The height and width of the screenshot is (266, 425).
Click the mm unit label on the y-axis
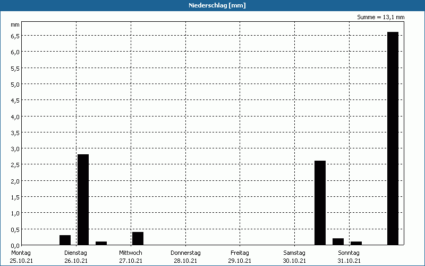pyautogui.click(x=15, y=25)
